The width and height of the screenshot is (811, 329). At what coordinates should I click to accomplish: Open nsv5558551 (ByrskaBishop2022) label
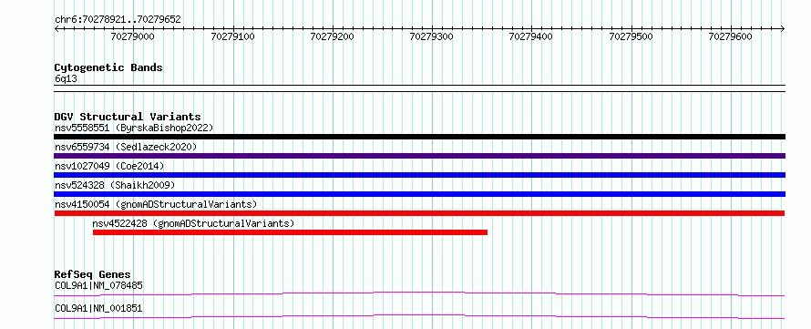pos(134,128)
